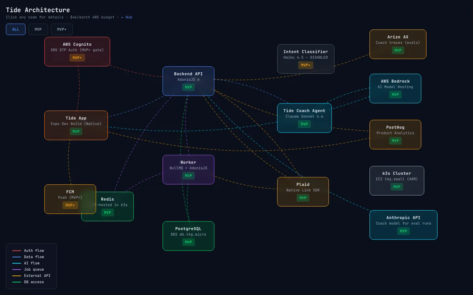The image size is (473, 295).
Task: Click the green DB access legend line
Action: click(17, 282)
